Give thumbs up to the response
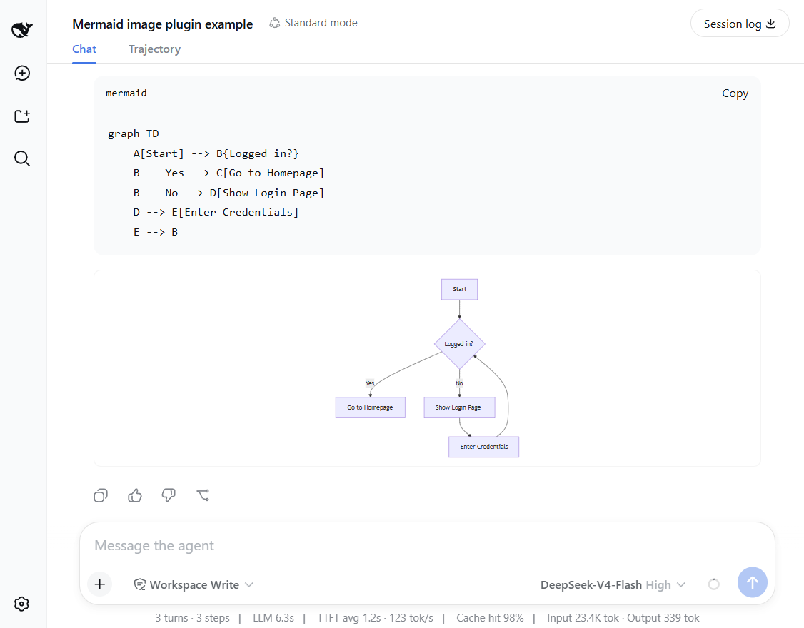 [135, 495]
